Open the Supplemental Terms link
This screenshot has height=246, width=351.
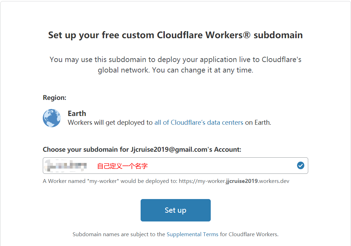point(193,234)
